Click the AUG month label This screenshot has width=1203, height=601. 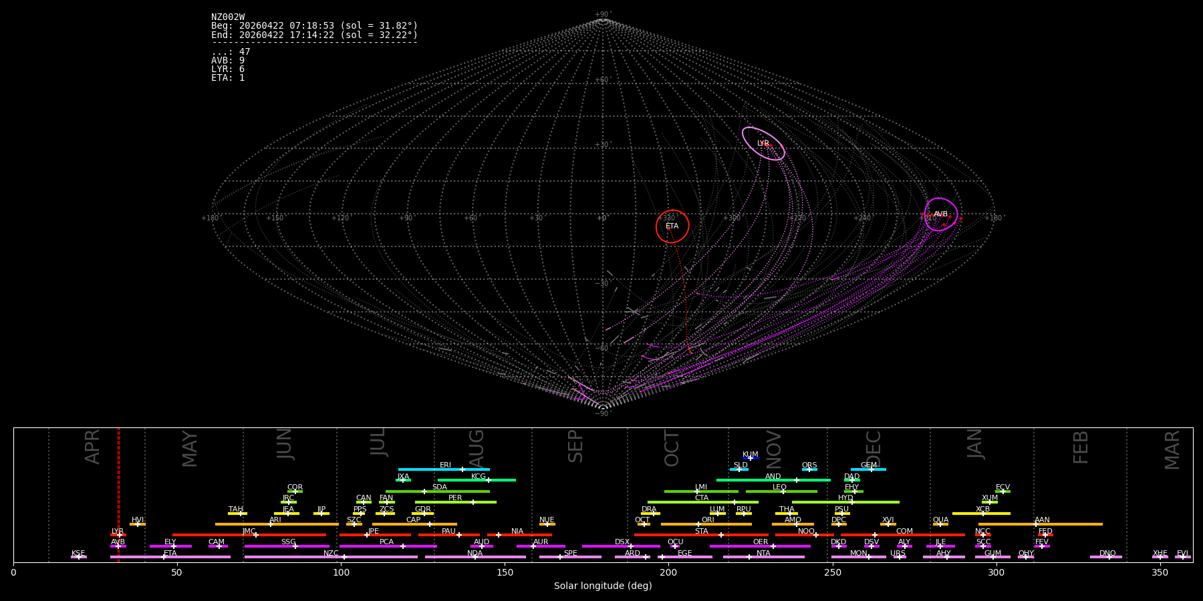(x=477, y=449)
